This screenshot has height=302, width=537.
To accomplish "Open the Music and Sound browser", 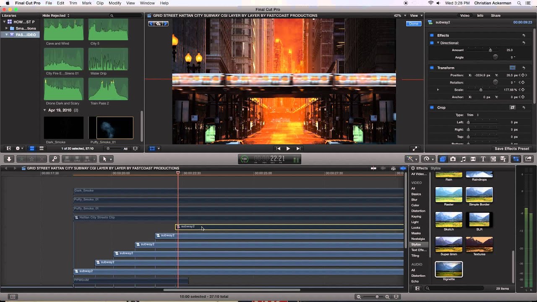I will pos(463,159).
